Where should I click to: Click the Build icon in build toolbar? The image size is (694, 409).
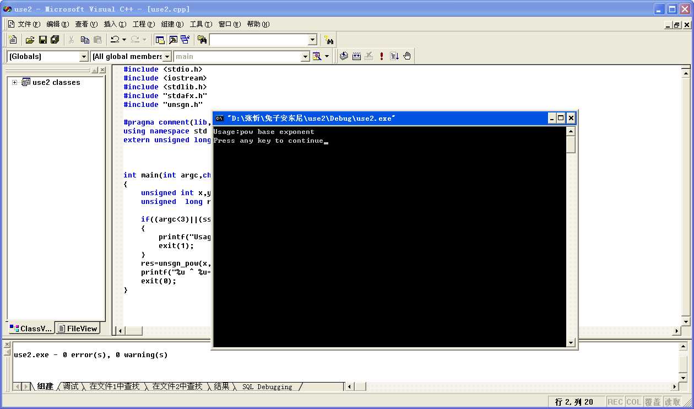click(356, 56)
